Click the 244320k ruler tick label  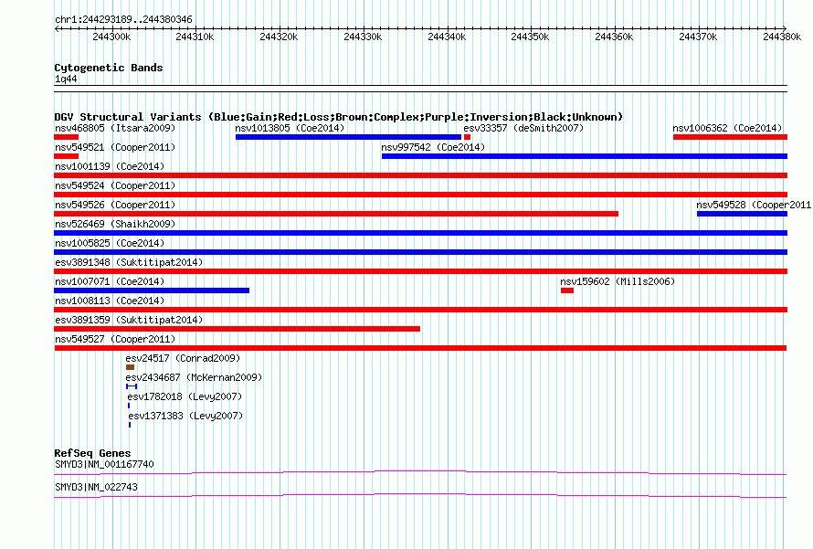pos(279,37)
